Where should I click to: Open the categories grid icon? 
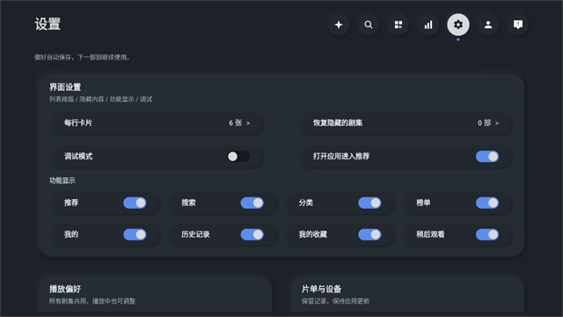[x=398, y=25]
